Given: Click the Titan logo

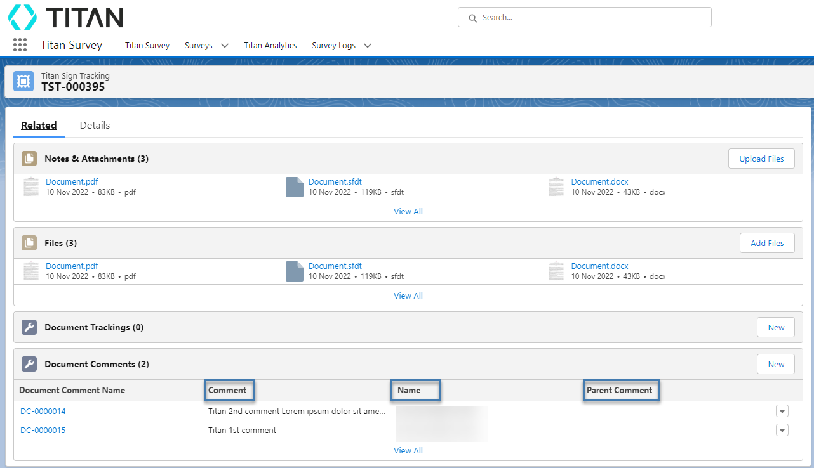Looking at the screenshot, I should click(65, 17).
